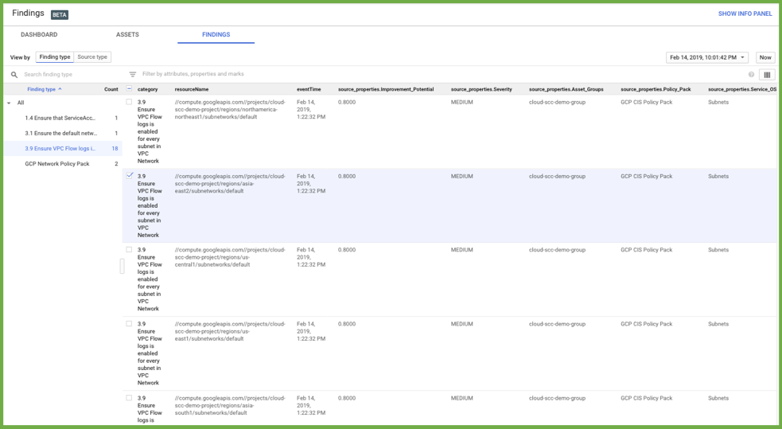The image size is (782, 429).
Task: Select 1.4 Ensure that ServiceAcc finding type
Action: pos(60,119)
